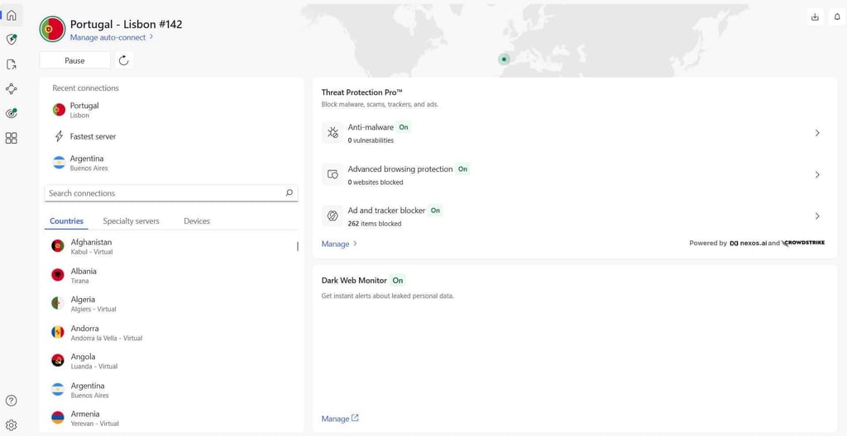Viewport: 847px width, 436px height.
Task: Click the Anti-malware bug icon
Action: pos(333,133)
